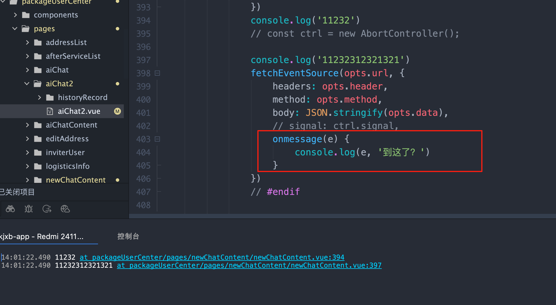Open the newChatContent.vue:397 log link
The height and width of the screenshot is (305, 556).
click(249, 265)
